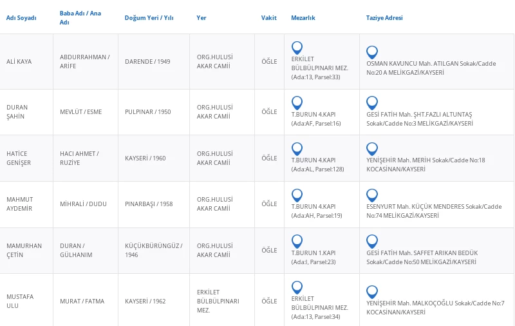
Task: Show cemetery map pin for Hatice Genişer
Action: [x=297, y=149]
